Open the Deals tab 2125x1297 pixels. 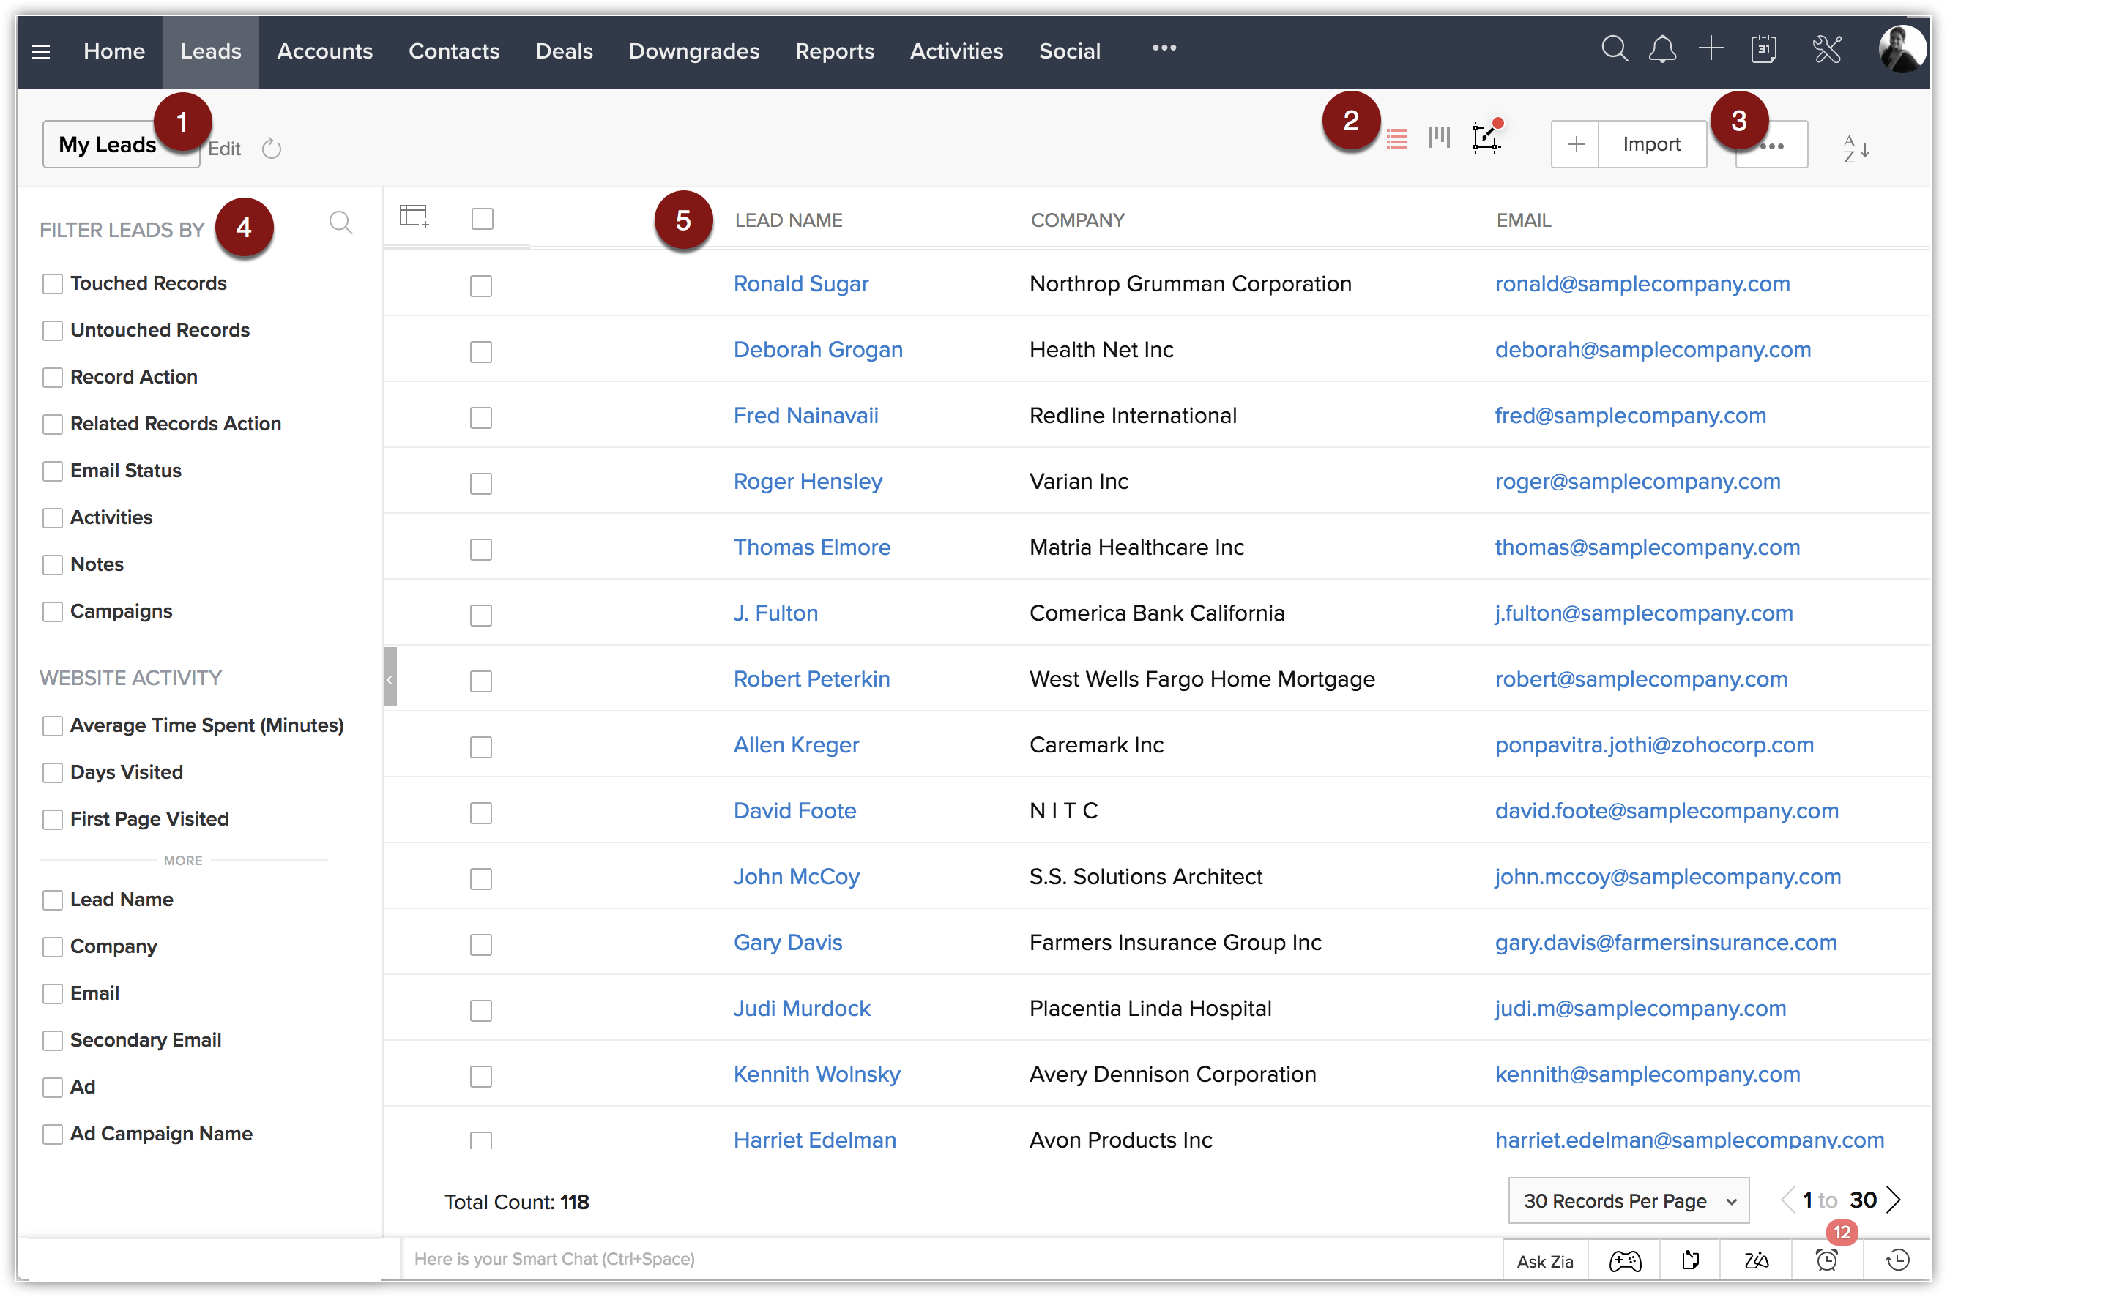(564, 52)
